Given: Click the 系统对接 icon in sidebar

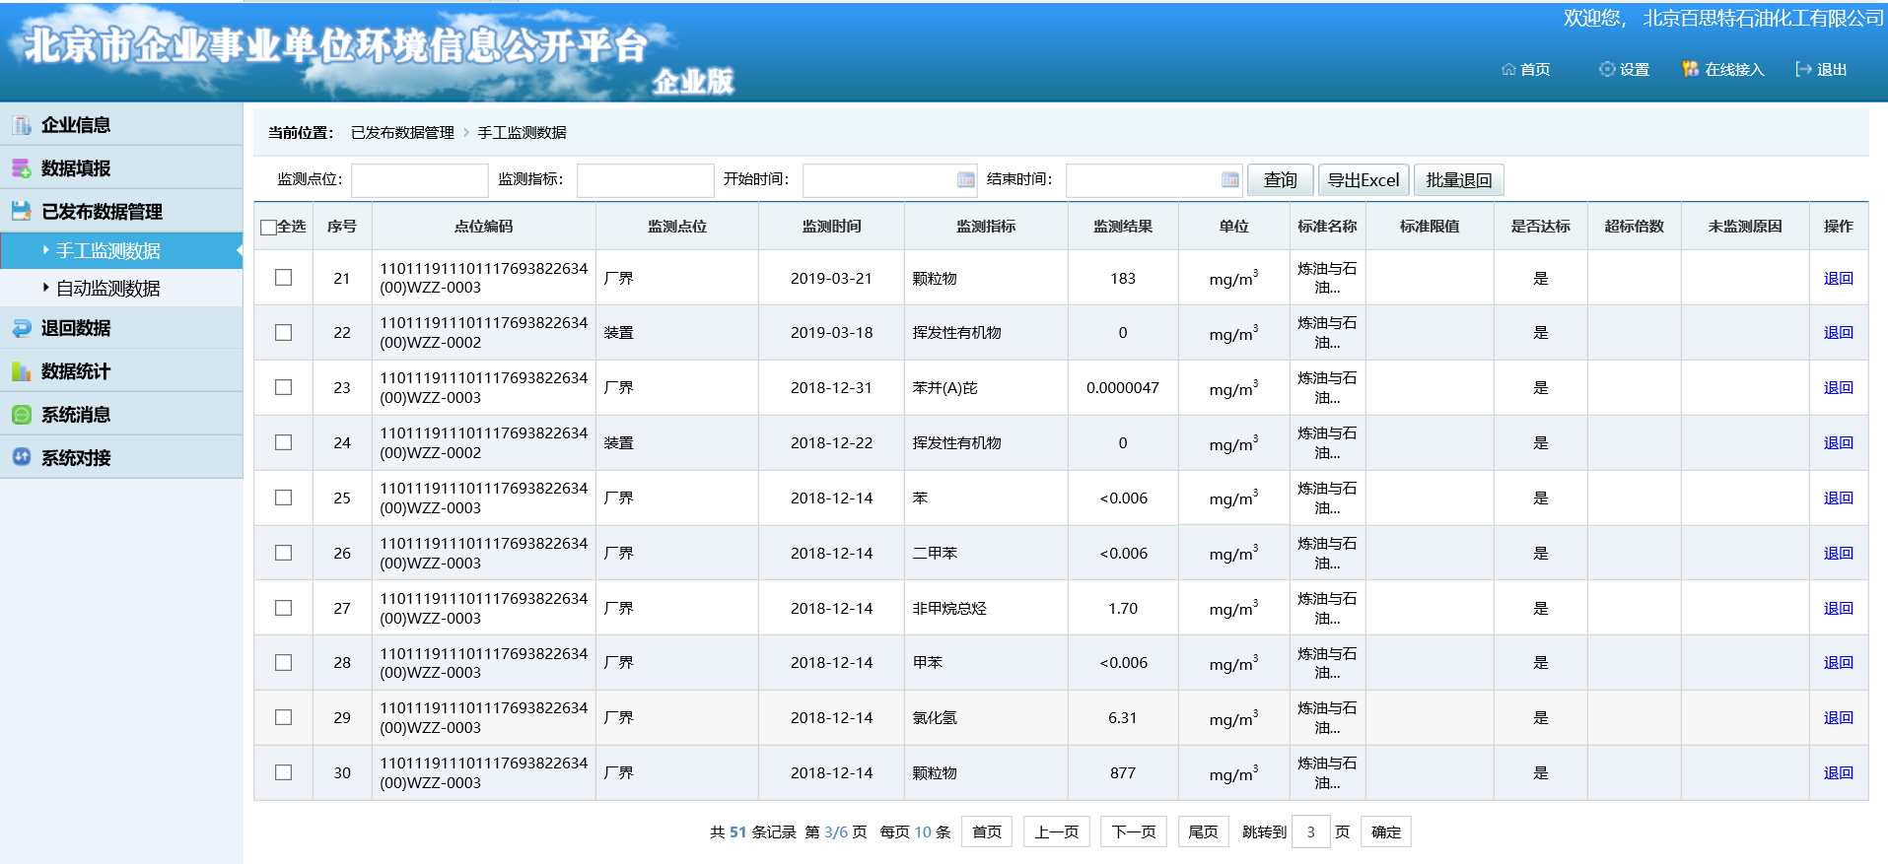Looking at the screenshot, I should coord(22,457).
